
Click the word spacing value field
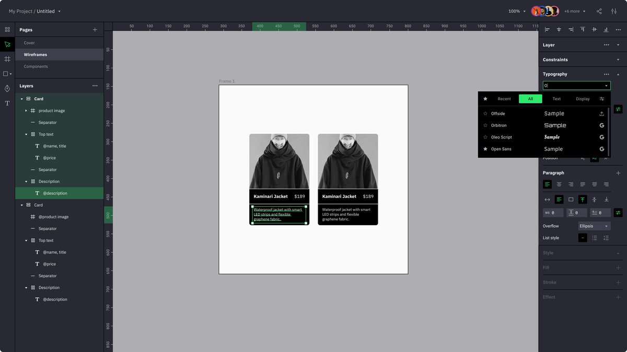point(553,213)
